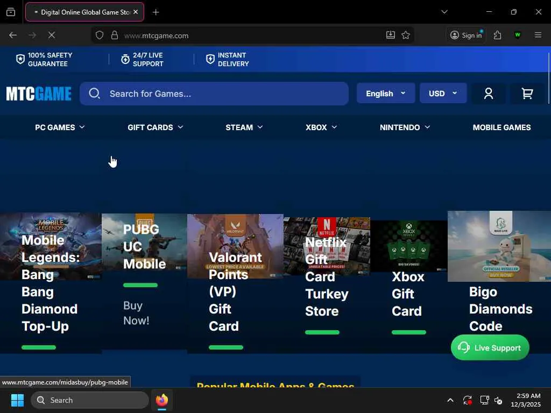Click the Firefox View icon
Image resolution: width=551 pixels, height=413 pixels.
(11, 12)
